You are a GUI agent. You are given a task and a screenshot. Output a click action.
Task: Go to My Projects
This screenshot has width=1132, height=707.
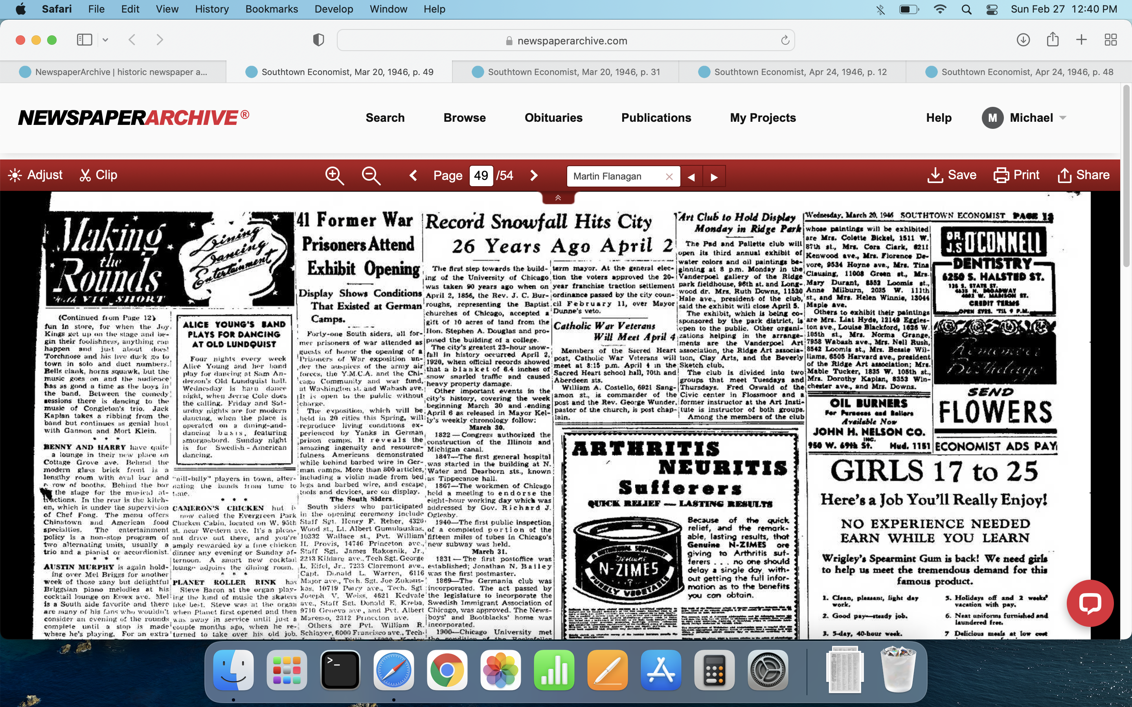(x=763, y=118)
